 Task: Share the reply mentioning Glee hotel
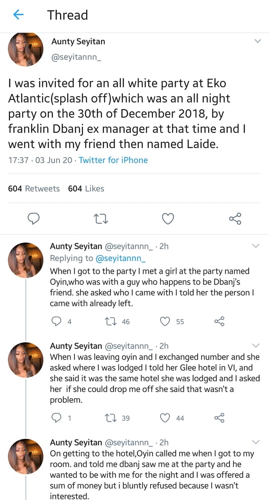(220, 418)
